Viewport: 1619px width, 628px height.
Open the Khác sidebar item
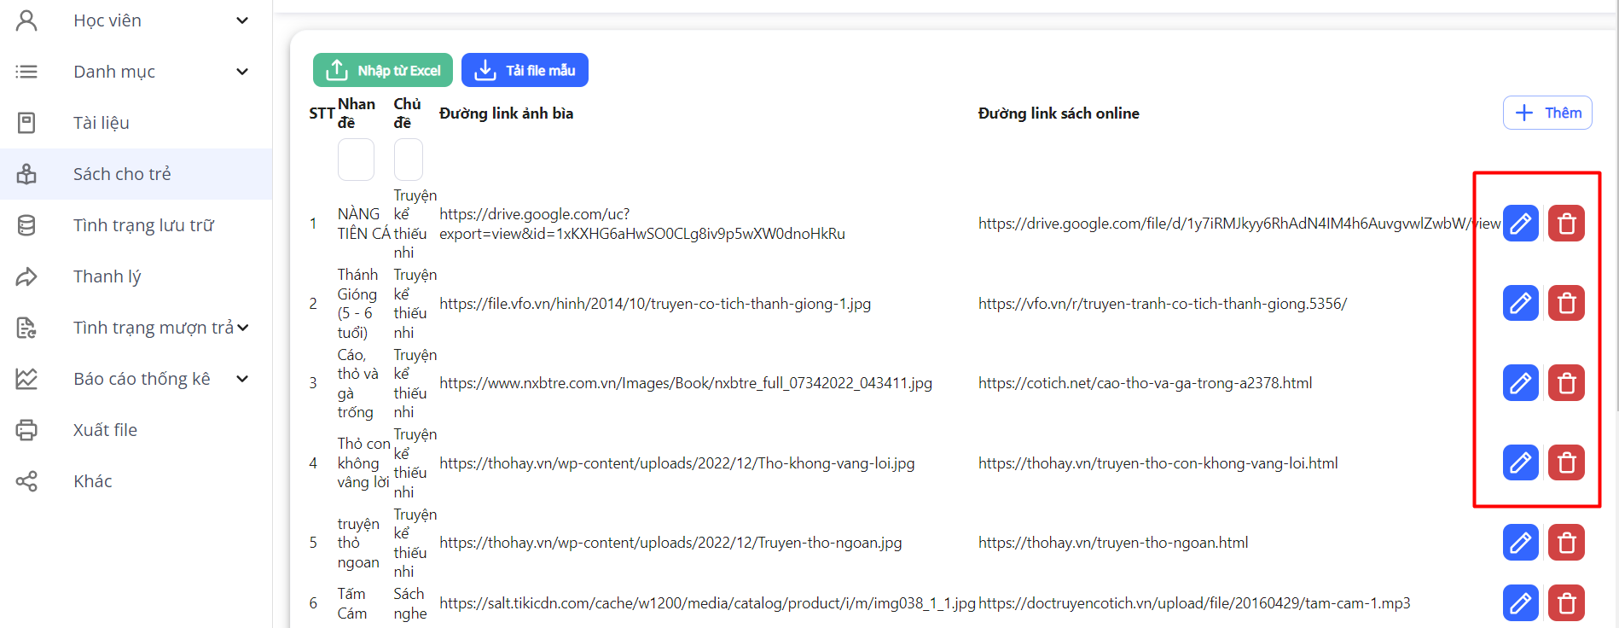[92, 481]
